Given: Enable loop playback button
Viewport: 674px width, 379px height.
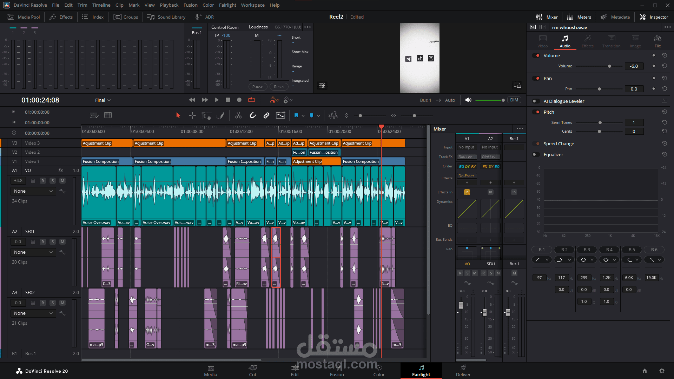Looking at the screenshot, I should 251,100.
